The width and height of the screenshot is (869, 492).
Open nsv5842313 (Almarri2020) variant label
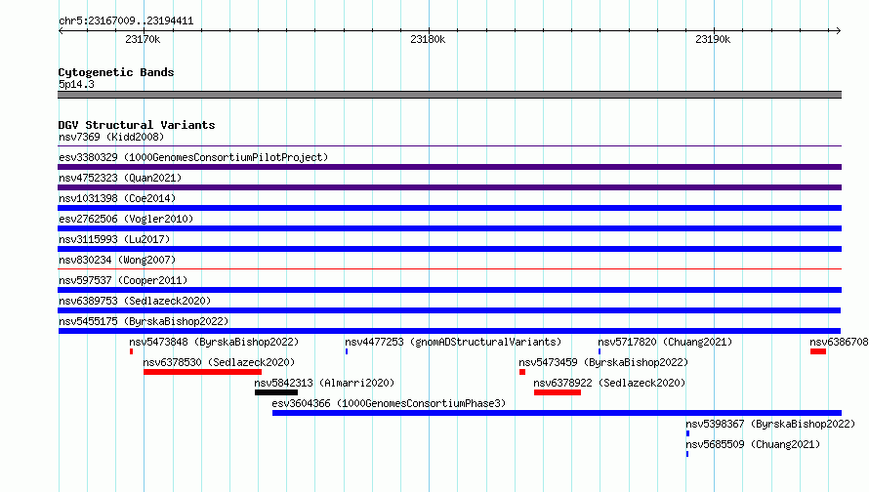pyautogui.click(x=324, y=383)
